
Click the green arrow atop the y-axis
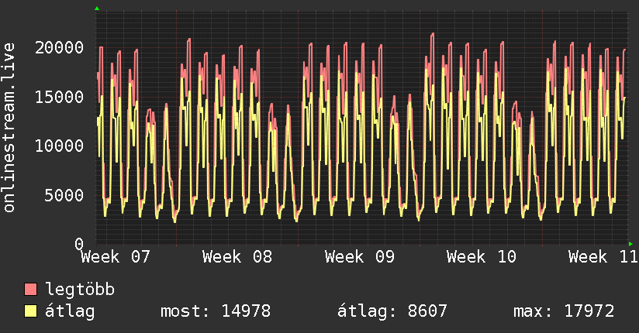(97, 9)
